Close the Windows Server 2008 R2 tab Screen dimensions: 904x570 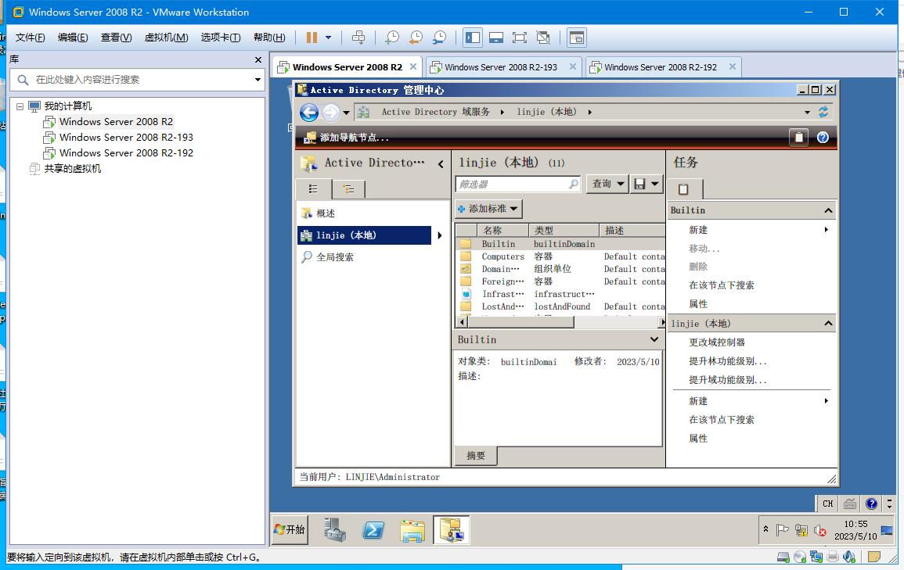(x=412, y=66)
